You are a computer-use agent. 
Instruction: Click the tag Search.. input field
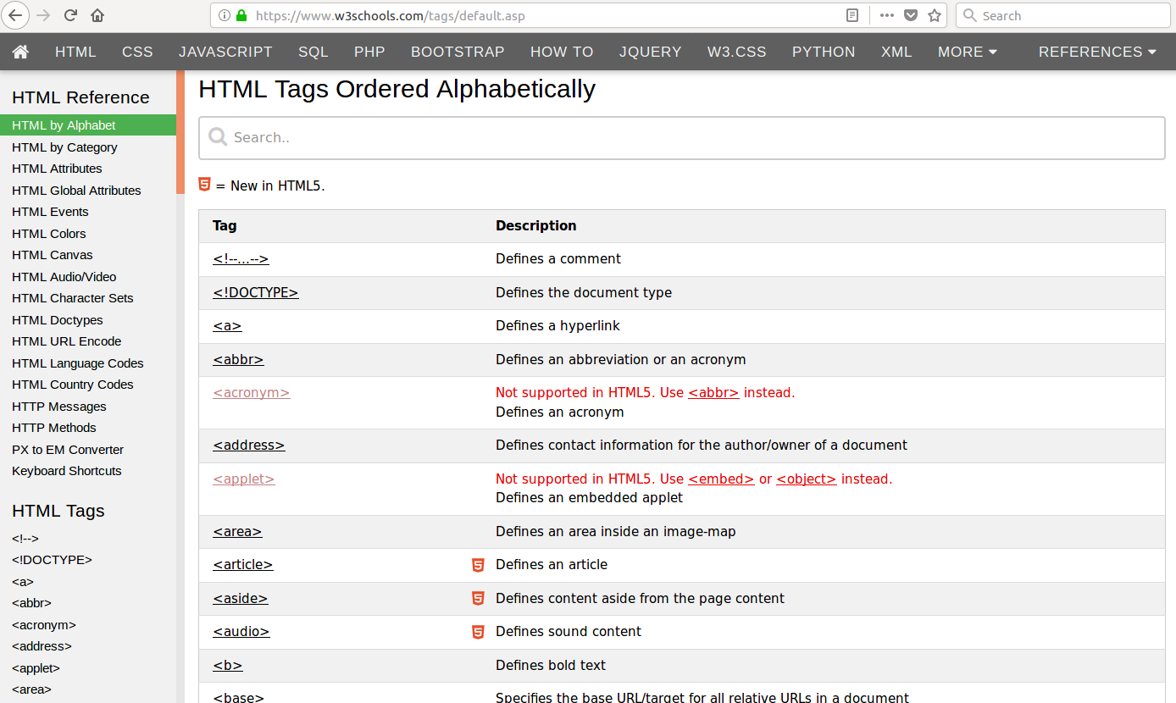coord(681,138)
